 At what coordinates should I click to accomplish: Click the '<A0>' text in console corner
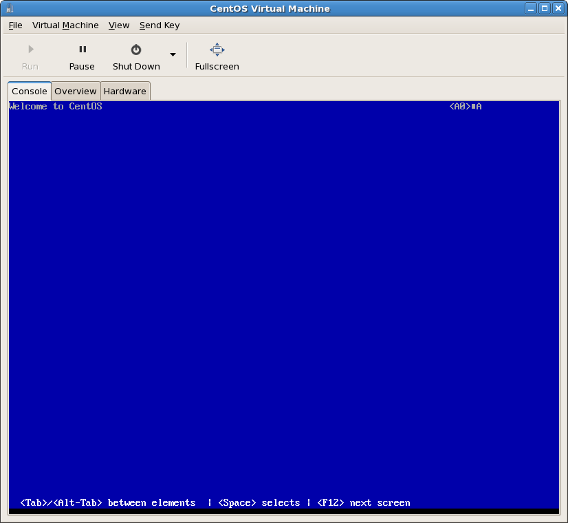(x=460, y=106)
